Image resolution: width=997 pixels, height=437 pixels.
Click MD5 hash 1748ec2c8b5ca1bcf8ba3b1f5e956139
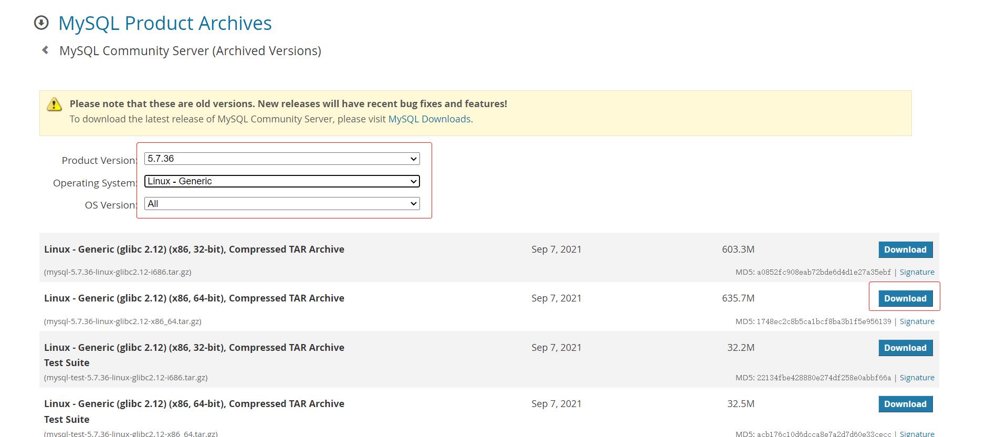[824, 321]
